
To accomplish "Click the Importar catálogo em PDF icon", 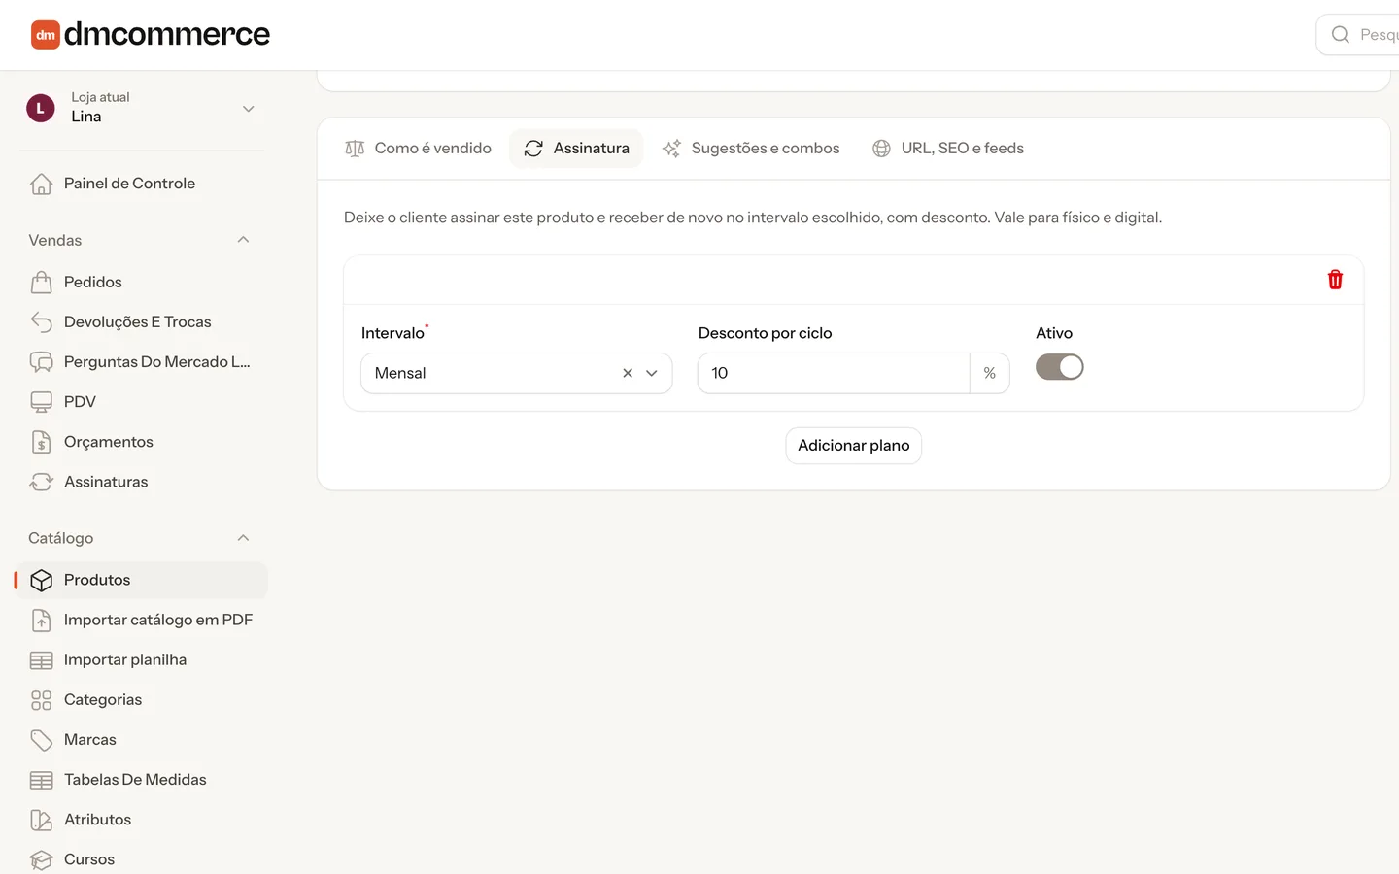I will click(41, 620).
